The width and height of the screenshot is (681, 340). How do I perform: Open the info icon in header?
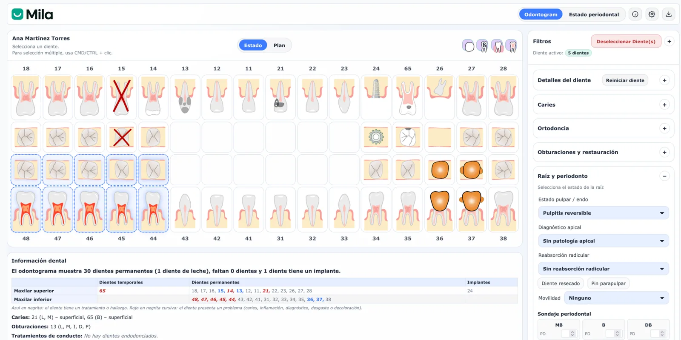click(635, 14)
